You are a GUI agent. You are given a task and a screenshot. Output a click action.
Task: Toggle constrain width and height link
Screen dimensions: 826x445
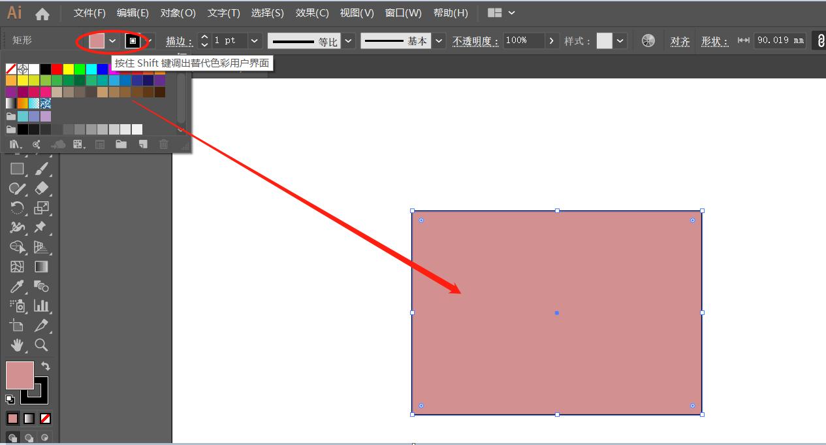click(820, 41)
